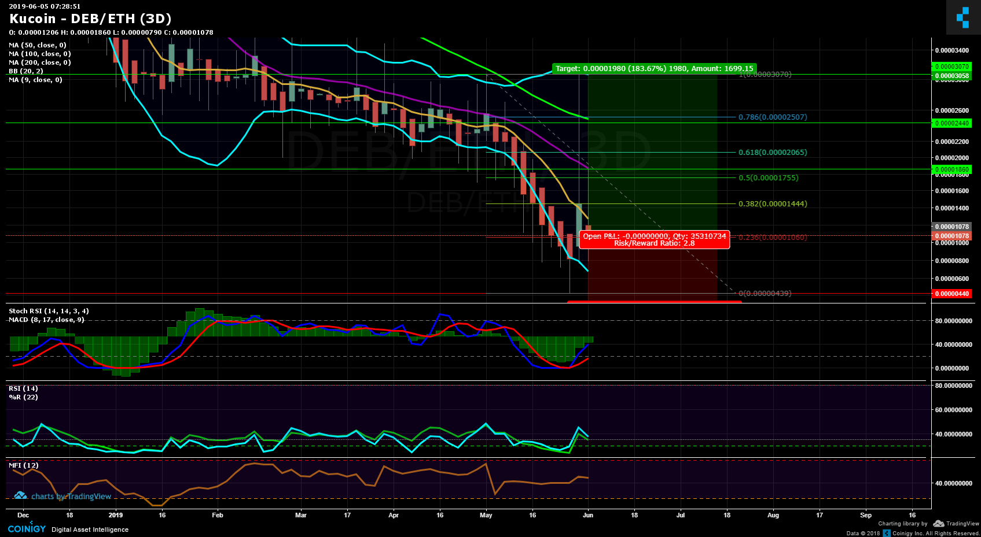Select the 'MA (50, close, 0)' indicator legend
This screenshot has height=537, width=981.
click(38, 45)
